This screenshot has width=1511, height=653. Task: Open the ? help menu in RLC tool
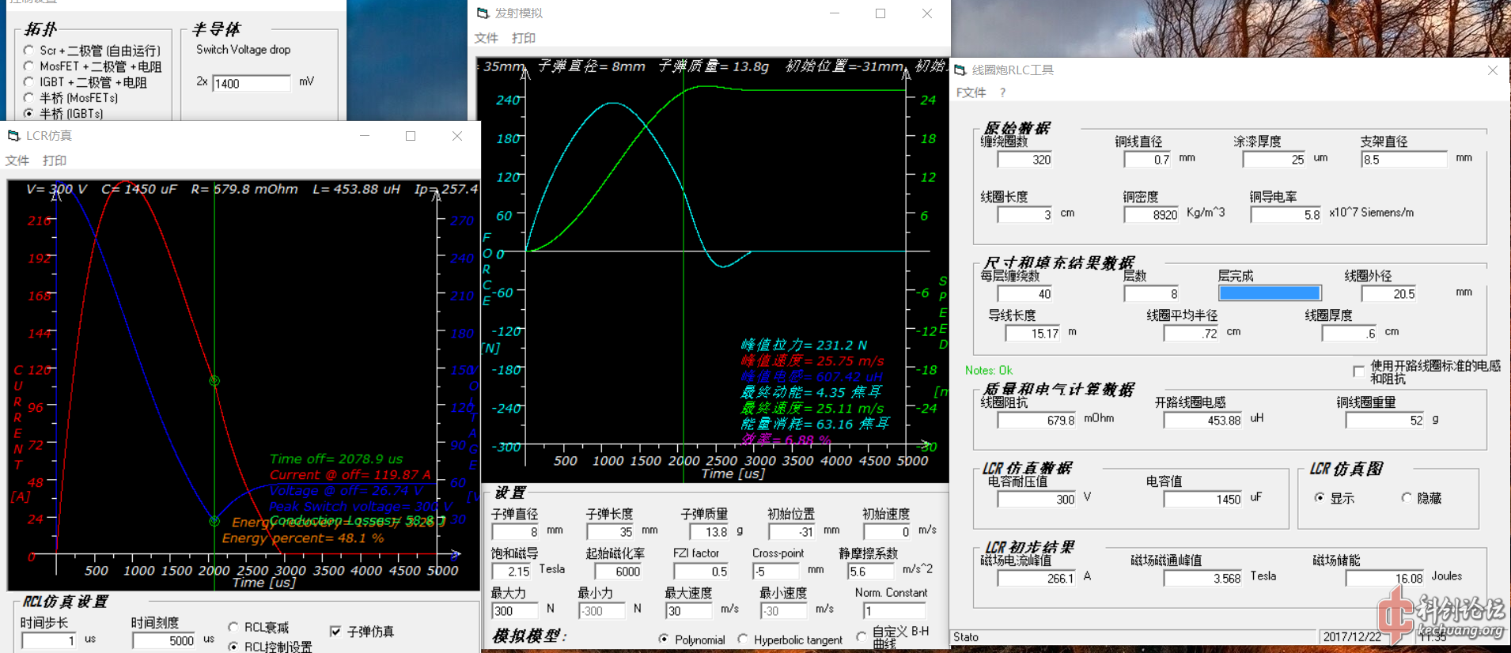click(1002, 92)
